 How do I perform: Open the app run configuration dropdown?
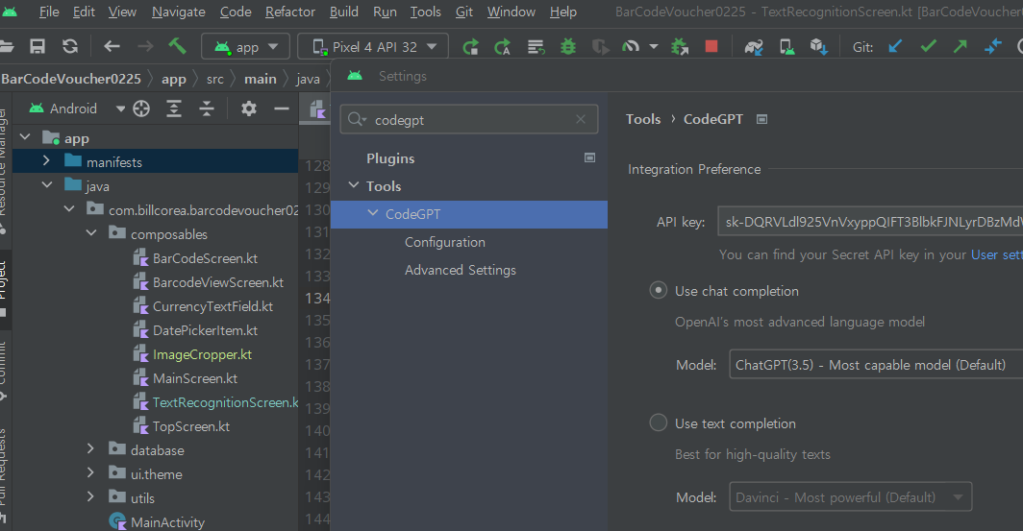[246, 47]
